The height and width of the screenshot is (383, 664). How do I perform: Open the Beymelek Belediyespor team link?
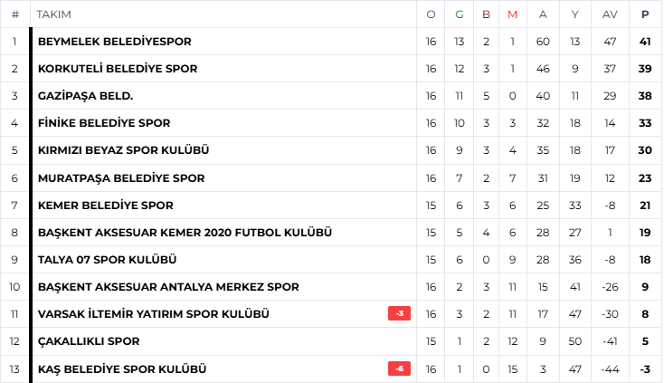pyautogui.click(x=114, y=42)
